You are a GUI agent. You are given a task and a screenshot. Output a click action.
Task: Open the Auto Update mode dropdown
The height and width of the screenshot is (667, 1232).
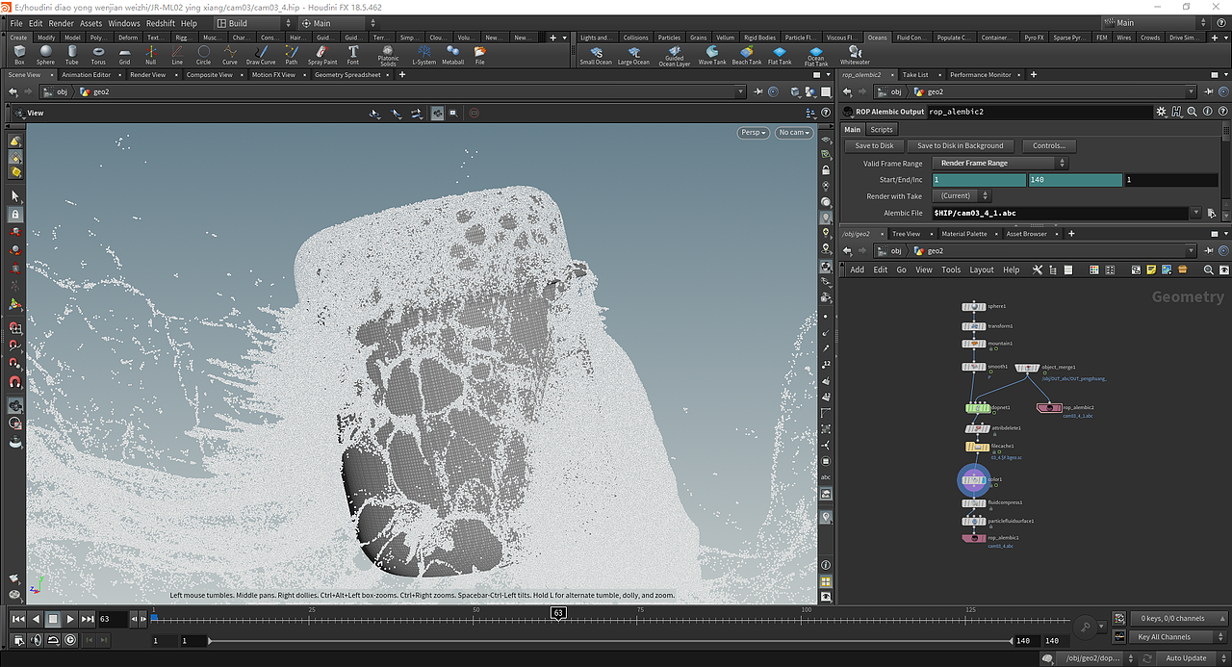[x=1193, y=658]
